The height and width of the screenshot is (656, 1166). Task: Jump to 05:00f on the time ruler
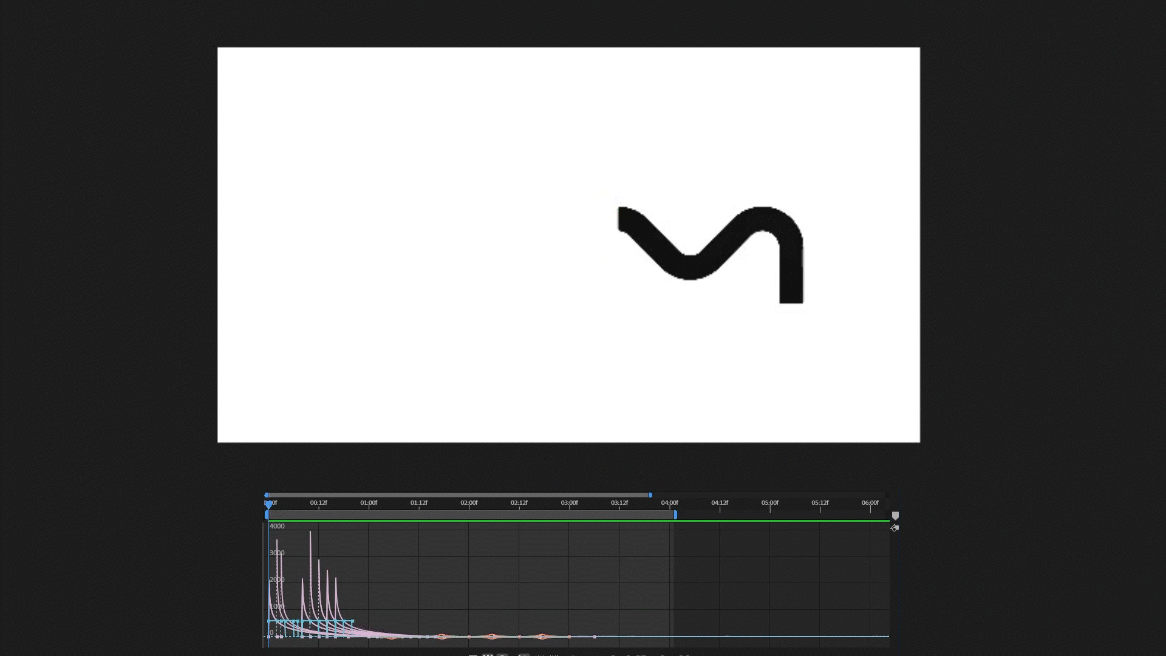pos(770,503)
